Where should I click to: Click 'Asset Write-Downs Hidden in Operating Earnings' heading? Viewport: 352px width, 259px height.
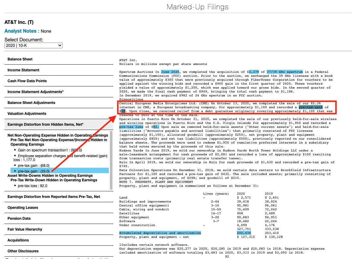point(50,176)
